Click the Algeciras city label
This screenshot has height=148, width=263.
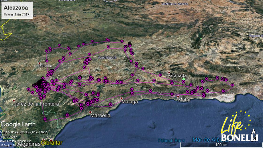point(29,144)
